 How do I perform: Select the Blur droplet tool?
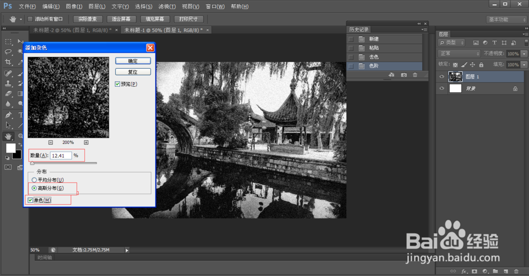[x=8, y=104]
